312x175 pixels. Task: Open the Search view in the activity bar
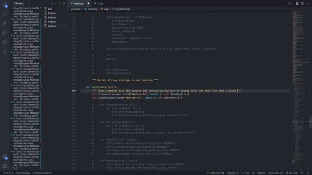(x=5, y=14)
